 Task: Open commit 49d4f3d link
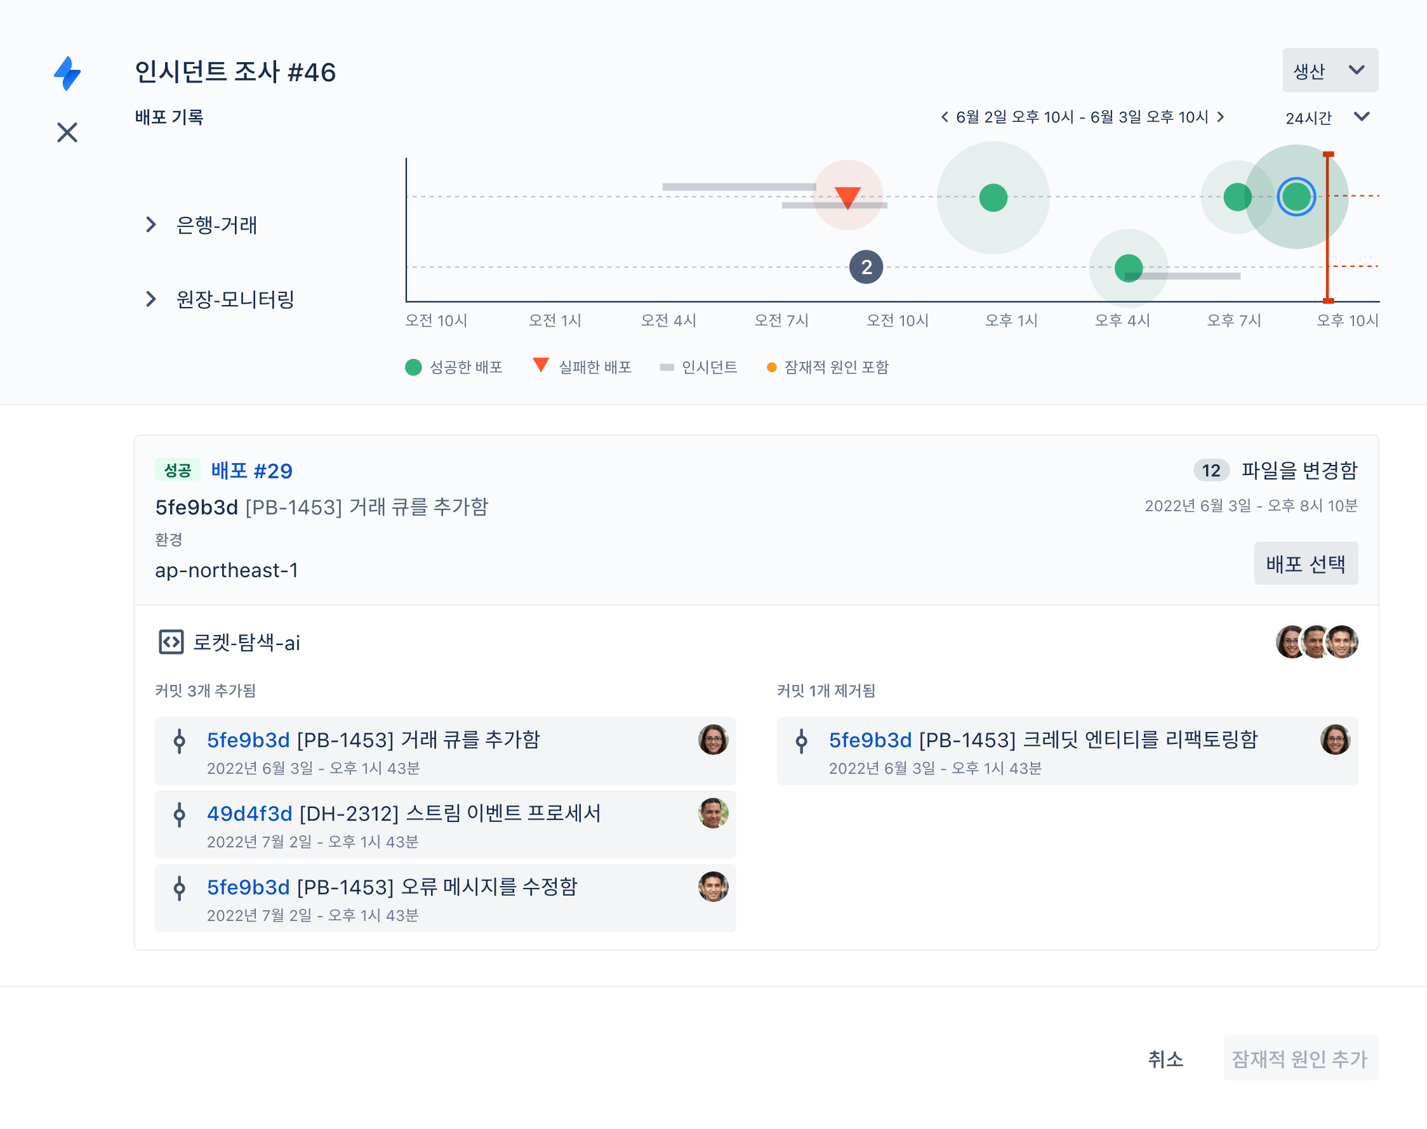tap(249, 814)
